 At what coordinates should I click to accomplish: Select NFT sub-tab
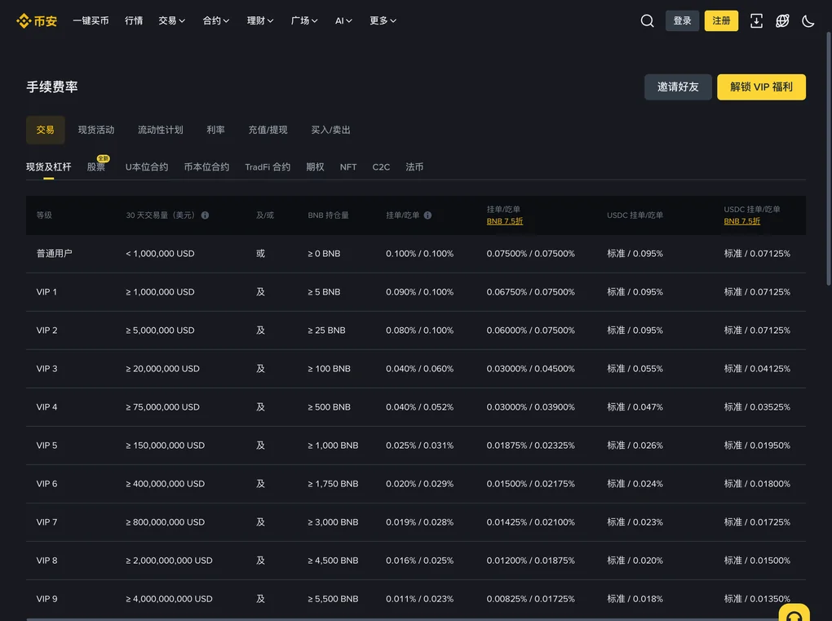coord(348,167)
